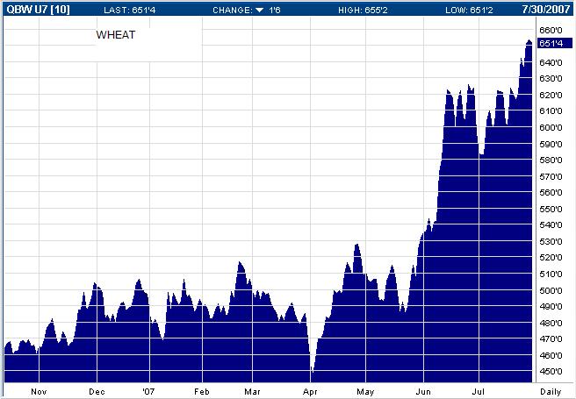Click the 450'0 price axis label
This screenshot has width=576, height=399.
click(x=551, y=372)
